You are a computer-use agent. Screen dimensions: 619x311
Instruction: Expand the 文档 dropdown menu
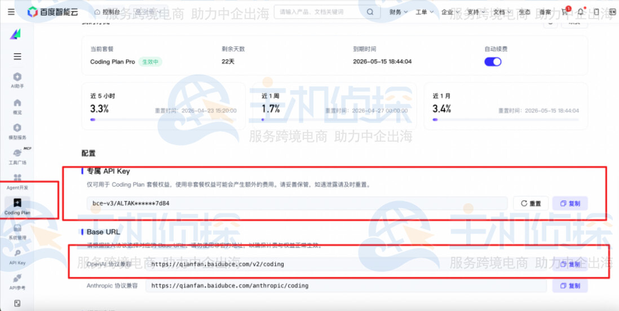tap(502, 12)
